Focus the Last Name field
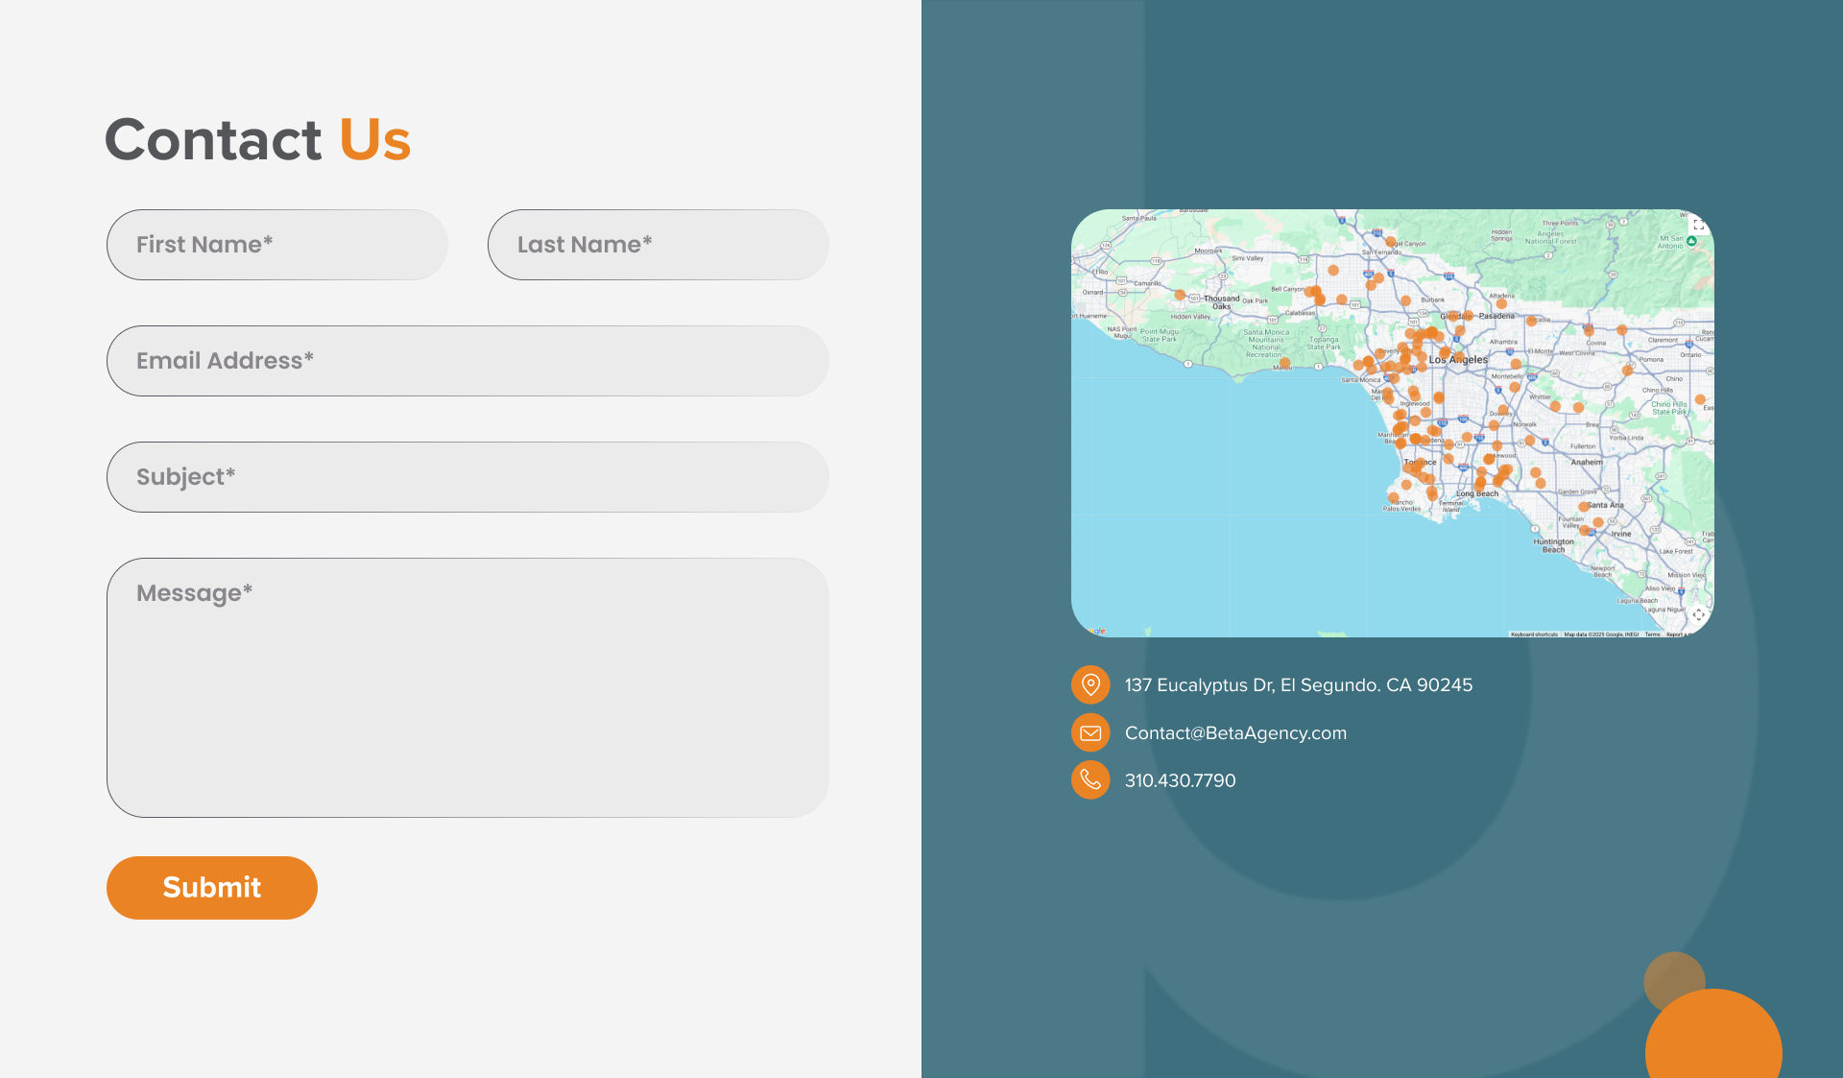Screen dimensions: 1843x1078 658,245
